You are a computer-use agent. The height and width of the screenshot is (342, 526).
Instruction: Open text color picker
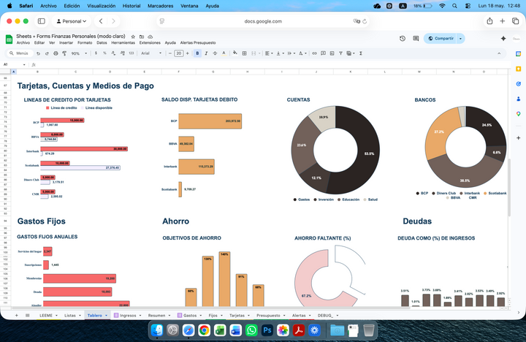click(224, 53)
